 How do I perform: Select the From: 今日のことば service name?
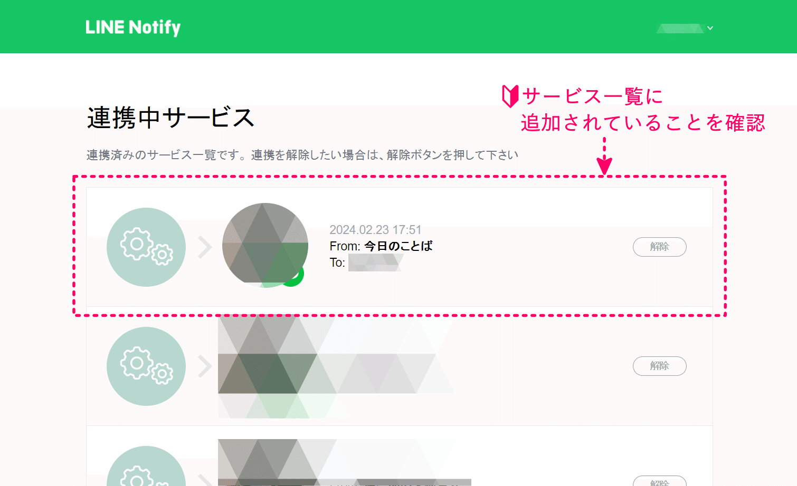398,246
